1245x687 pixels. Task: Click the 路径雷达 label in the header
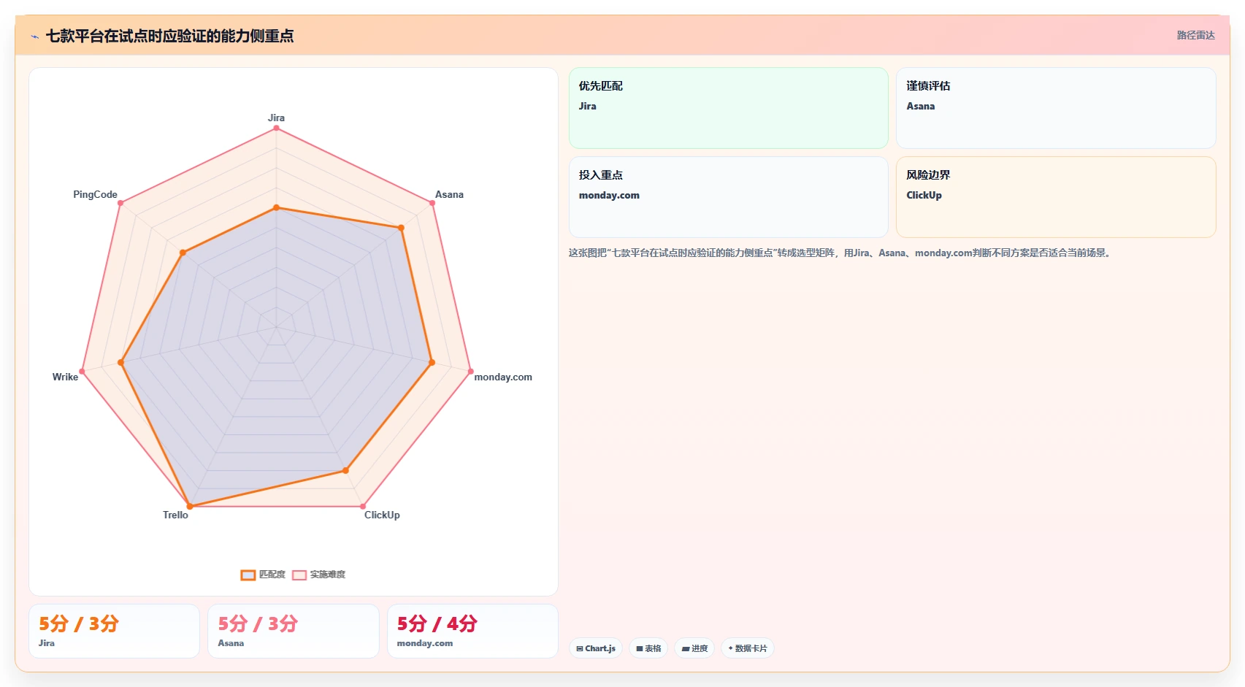coord(1195,35)
